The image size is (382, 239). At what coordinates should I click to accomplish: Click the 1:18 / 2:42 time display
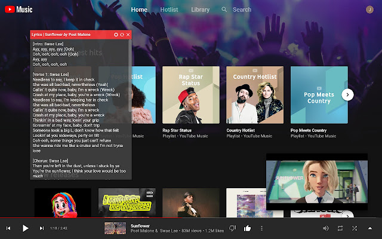tap(58, 228)
